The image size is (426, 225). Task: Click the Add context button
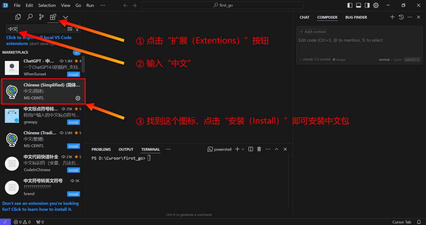[313, 32]
